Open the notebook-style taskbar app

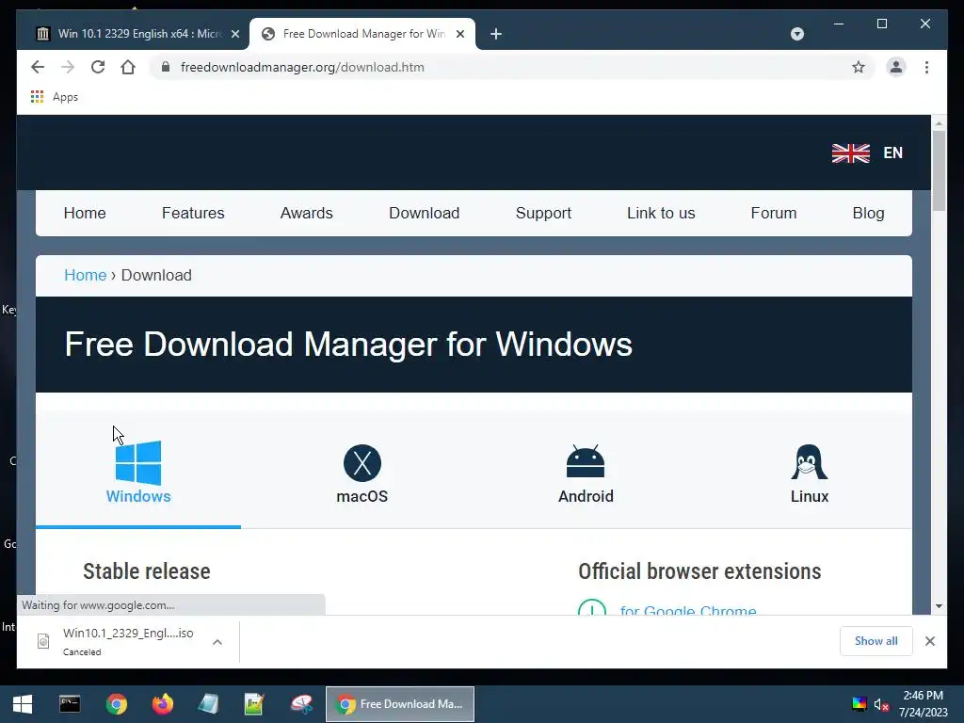tap(208, 704)
